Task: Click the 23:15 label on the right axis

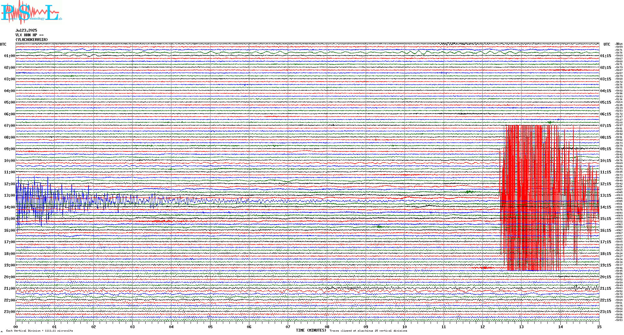Action: 606,312
